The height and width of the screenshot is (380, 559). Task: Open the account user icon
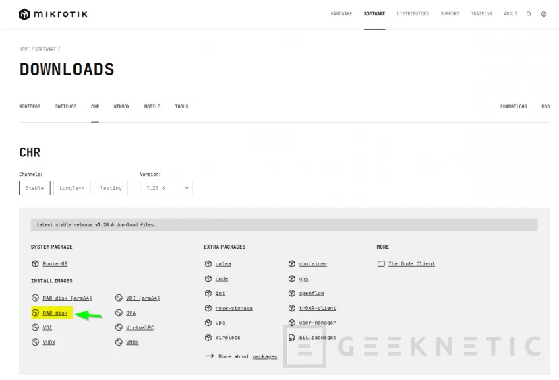[x=543, y=14]
